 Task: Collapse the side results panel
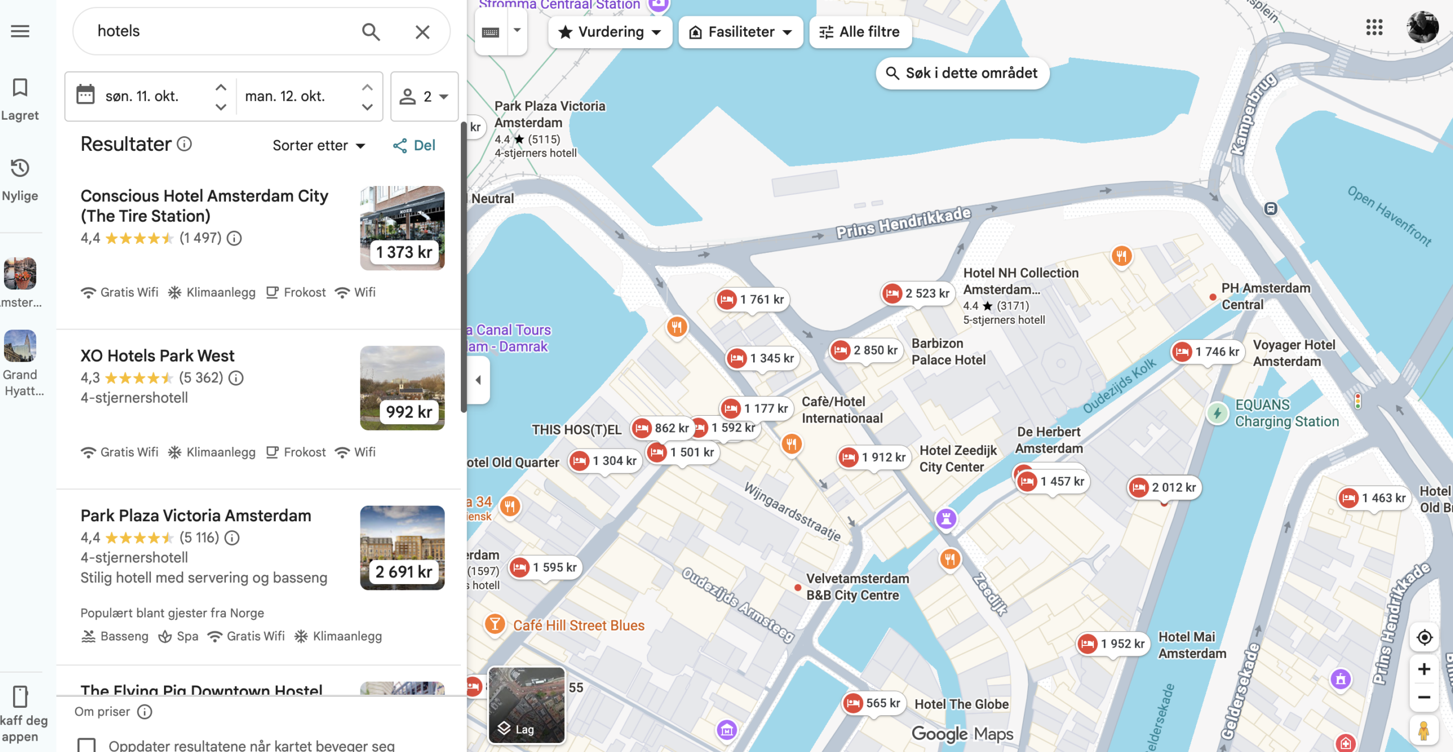478,380
